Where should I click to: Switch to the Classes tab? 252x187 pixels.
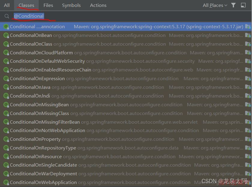pos(26,5)
